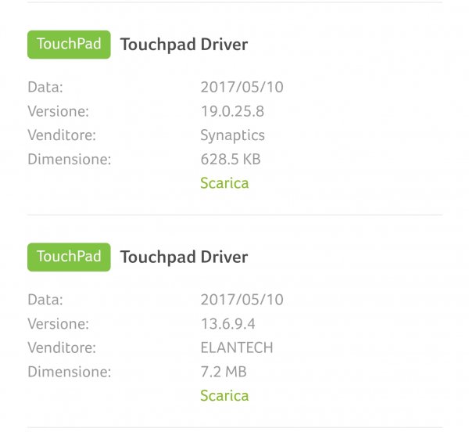This screenshot has height=432, width=469.
Task: Click the 628.5 KB file size
Action: pos(230,160)
